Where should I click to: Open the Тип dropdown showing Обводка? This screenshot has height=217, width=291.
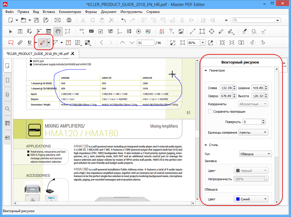255,154
